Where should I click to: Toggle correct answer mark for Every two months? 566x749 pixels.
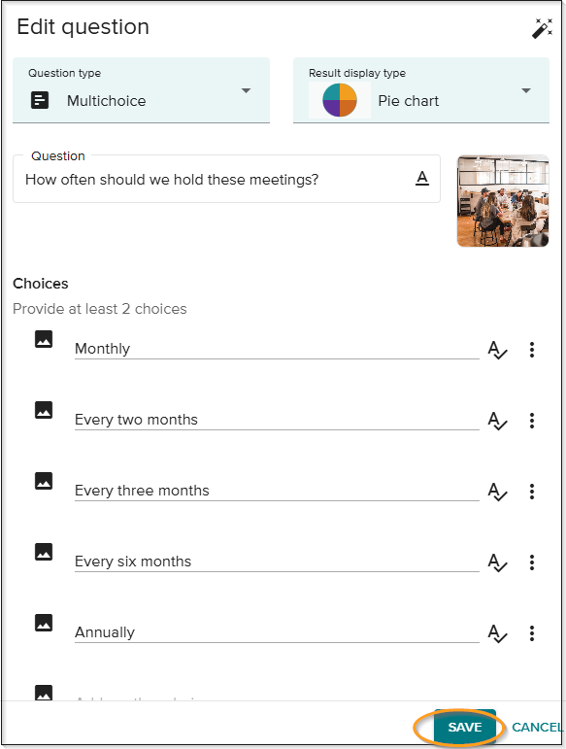point(497,421)
